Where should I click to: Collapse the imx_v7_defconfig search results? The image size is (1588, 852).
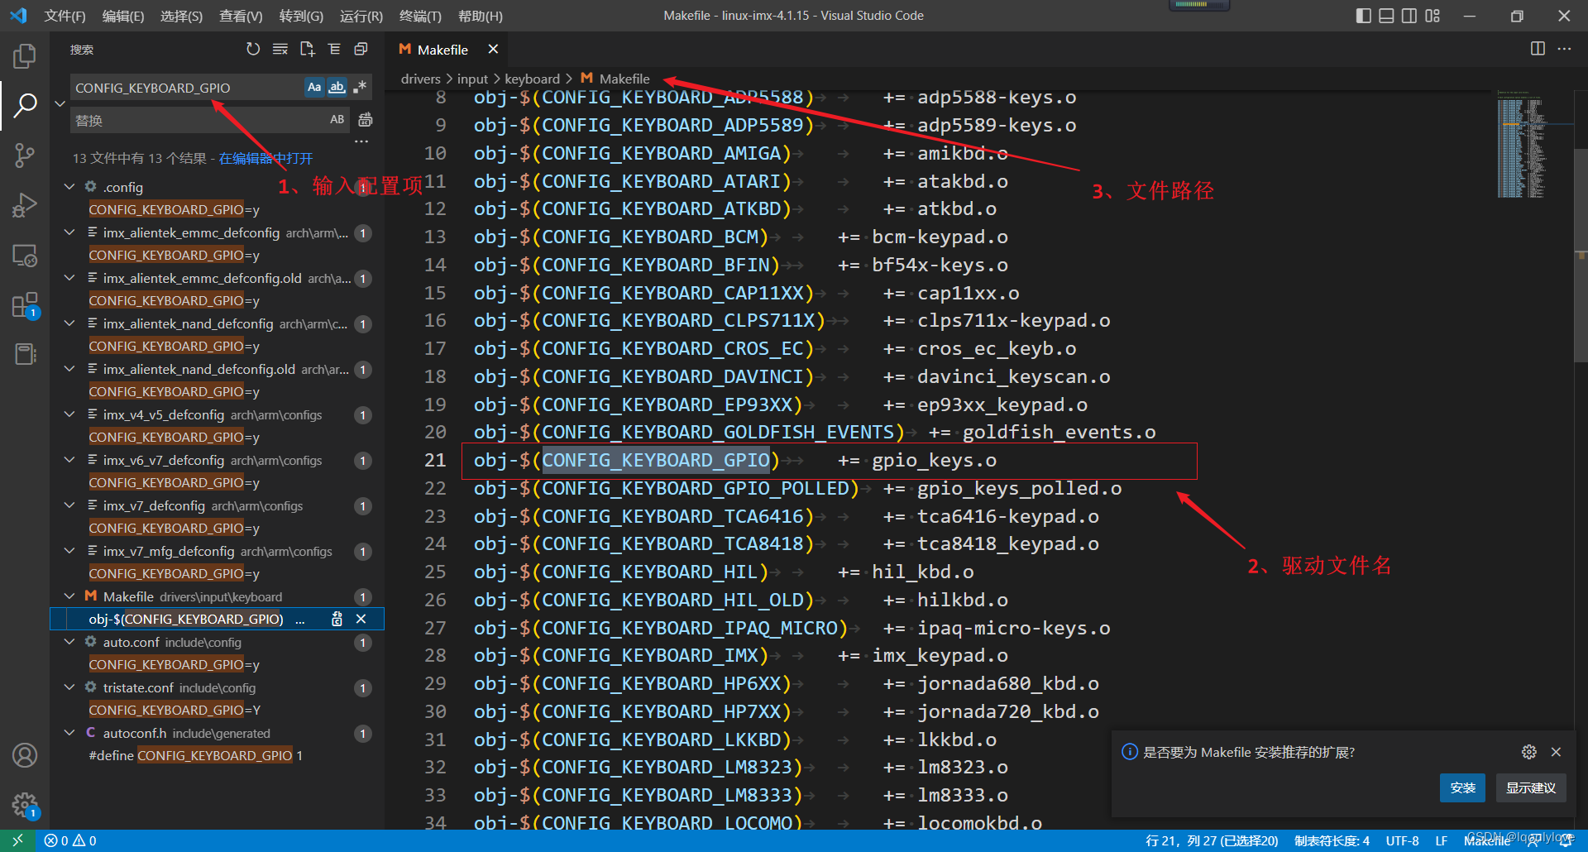[x=69, y=505]
